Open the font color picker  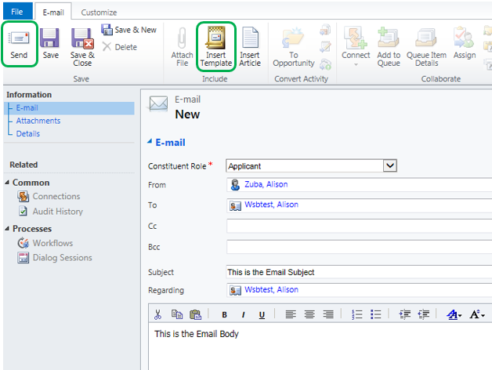(x=454, y=314)
